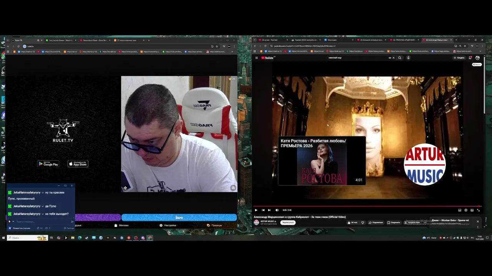
Task: Click the icon at webcam bottom right
Action: pos(233,188)
